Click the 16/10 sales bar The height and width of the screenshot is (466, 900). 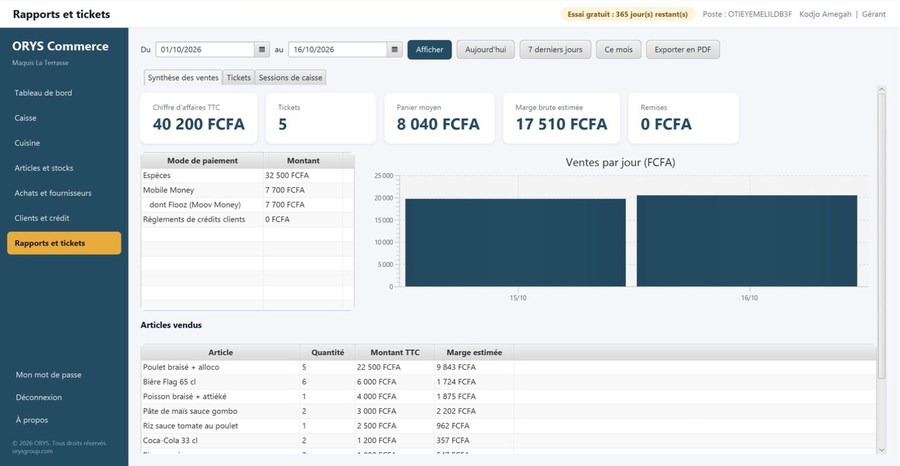[x=747, y=241]
